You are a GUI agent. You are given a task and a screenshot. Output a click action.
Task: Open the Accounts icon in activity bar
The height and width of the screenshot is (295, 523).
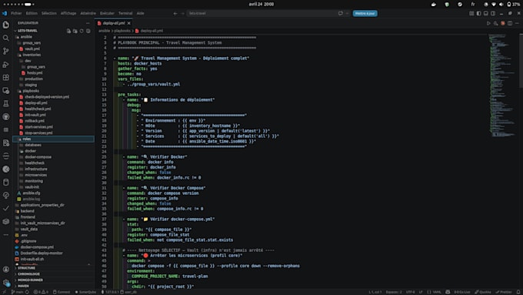[6, 270]
